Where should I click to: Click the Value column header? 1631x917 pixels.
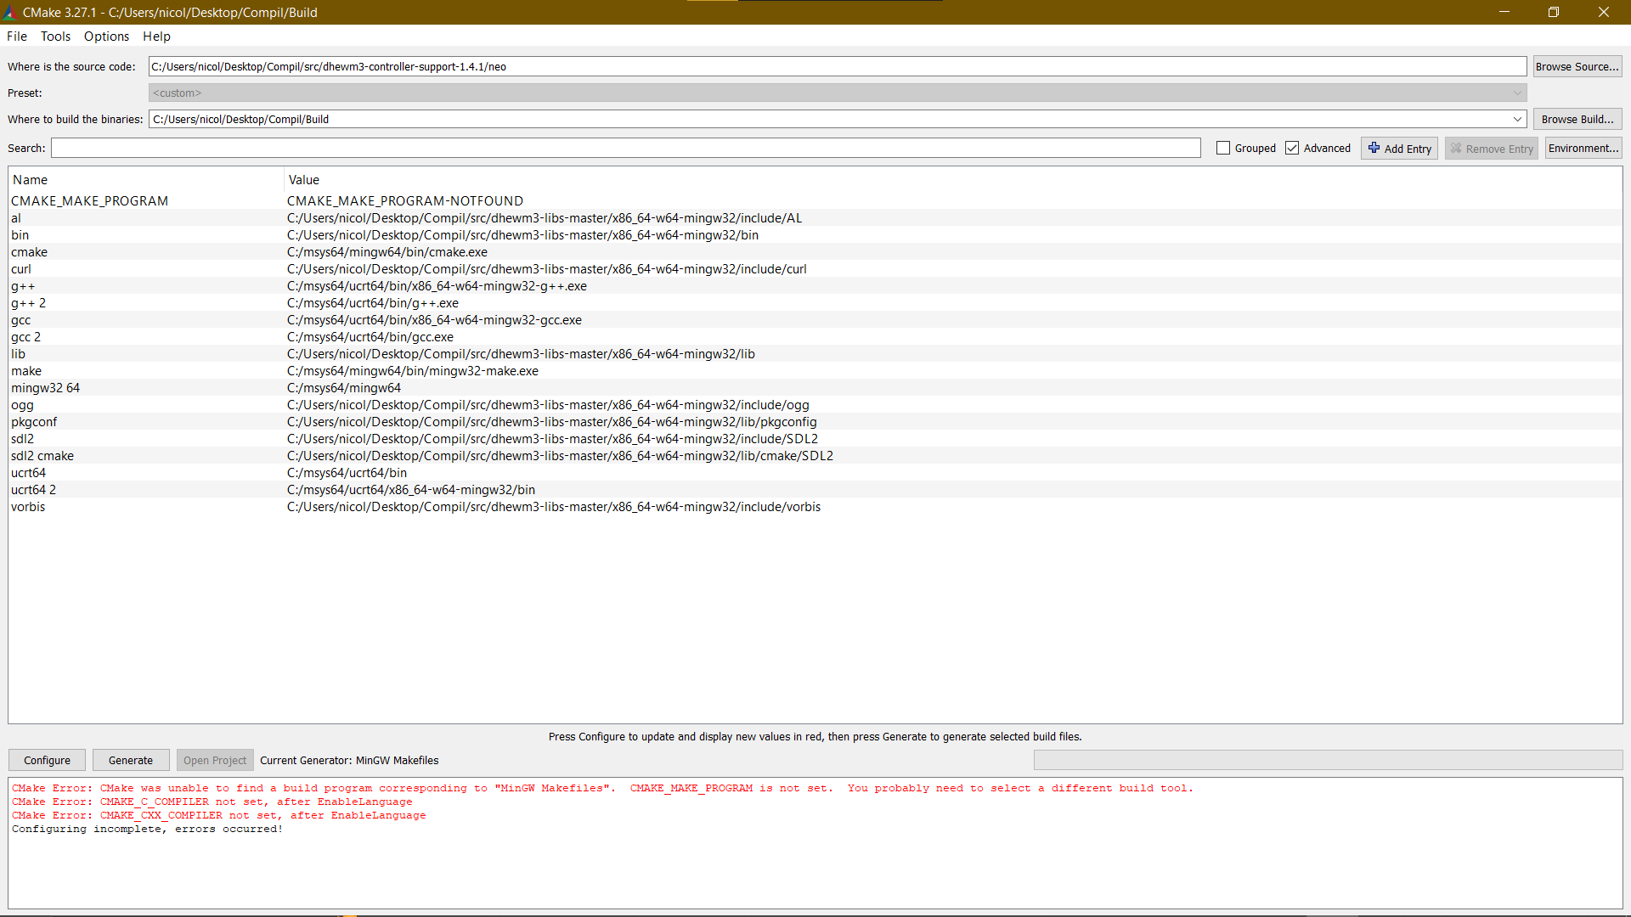[304, 180]
